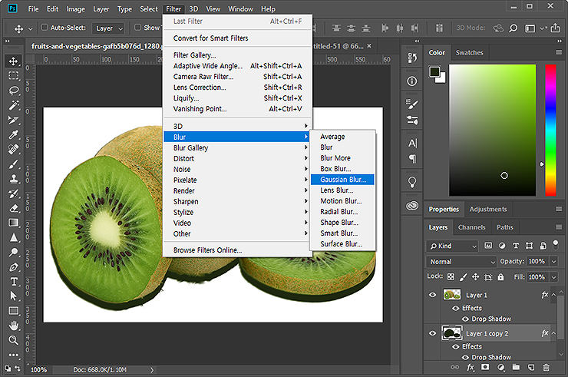The height and width of the screenshot is (377, 568).
Task: Open the Auto-Select Layer dropdown
Action: (x=108, y=28)
